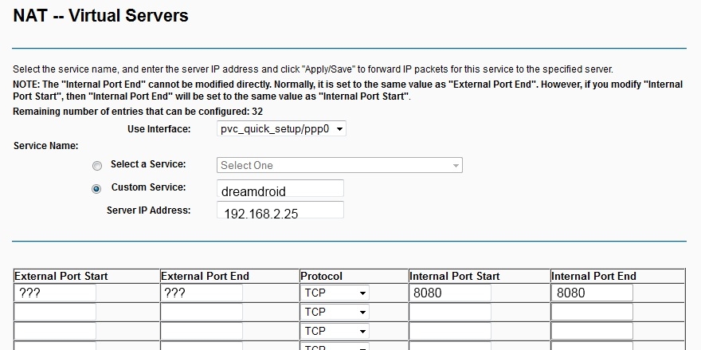This screenshot has width=701, height=350.
Task: Click the Server IP Address field
Action: pos(280,210)
